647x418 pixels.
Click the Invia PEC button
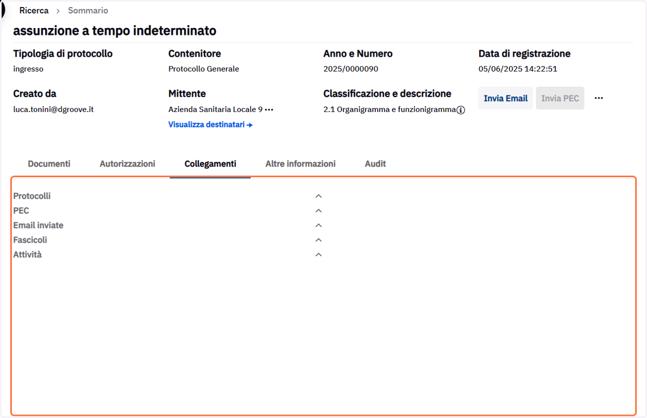click(x=560, y=98)
